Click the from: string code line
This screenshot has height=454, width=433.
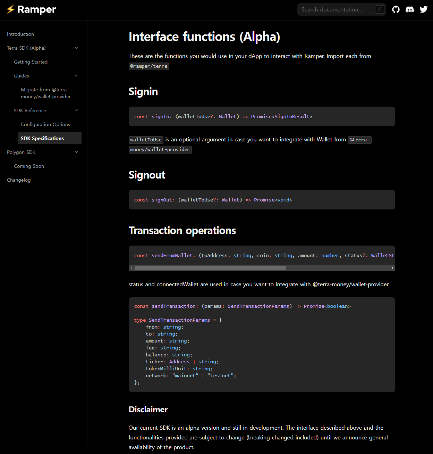[164, 327]
